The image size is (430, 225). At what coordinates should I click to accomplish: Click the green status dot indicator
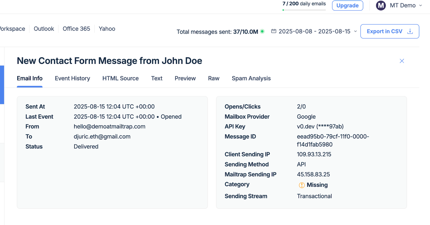coord(262,31)
